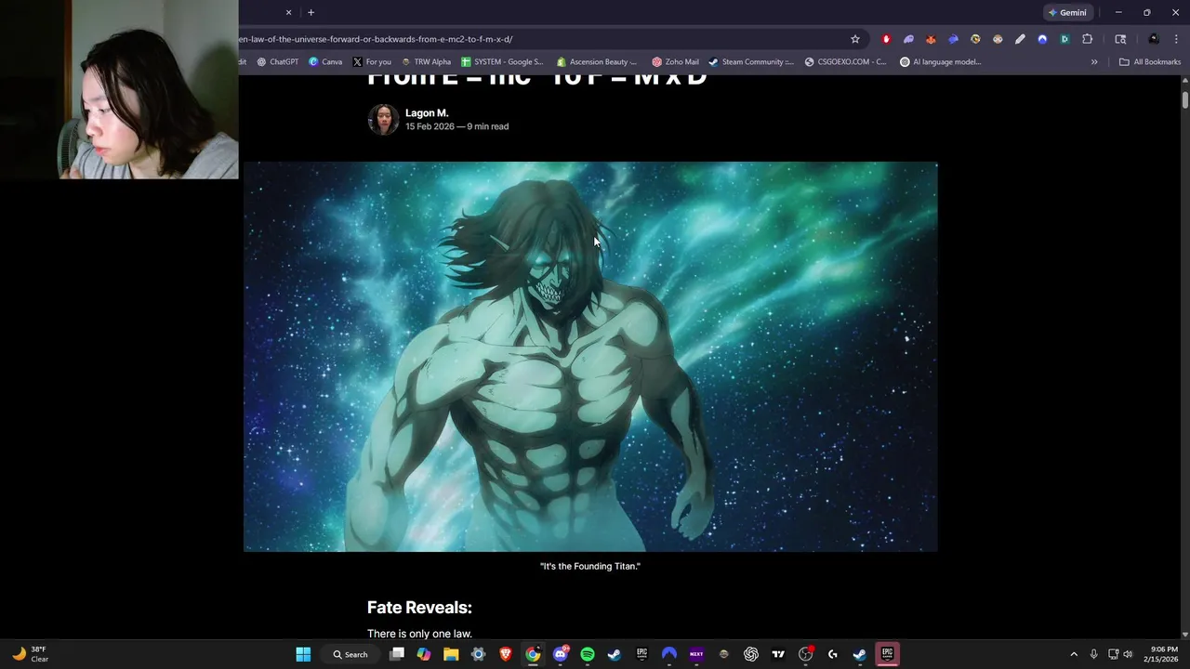Image resolution: width=1190 pixels, height=669 pixels.
Task: Click the author avatar photo
Action: tap(383, 120)
